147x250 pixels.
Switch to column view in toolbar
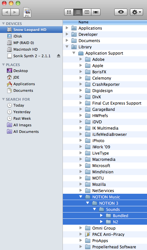[x=87, y=12]
